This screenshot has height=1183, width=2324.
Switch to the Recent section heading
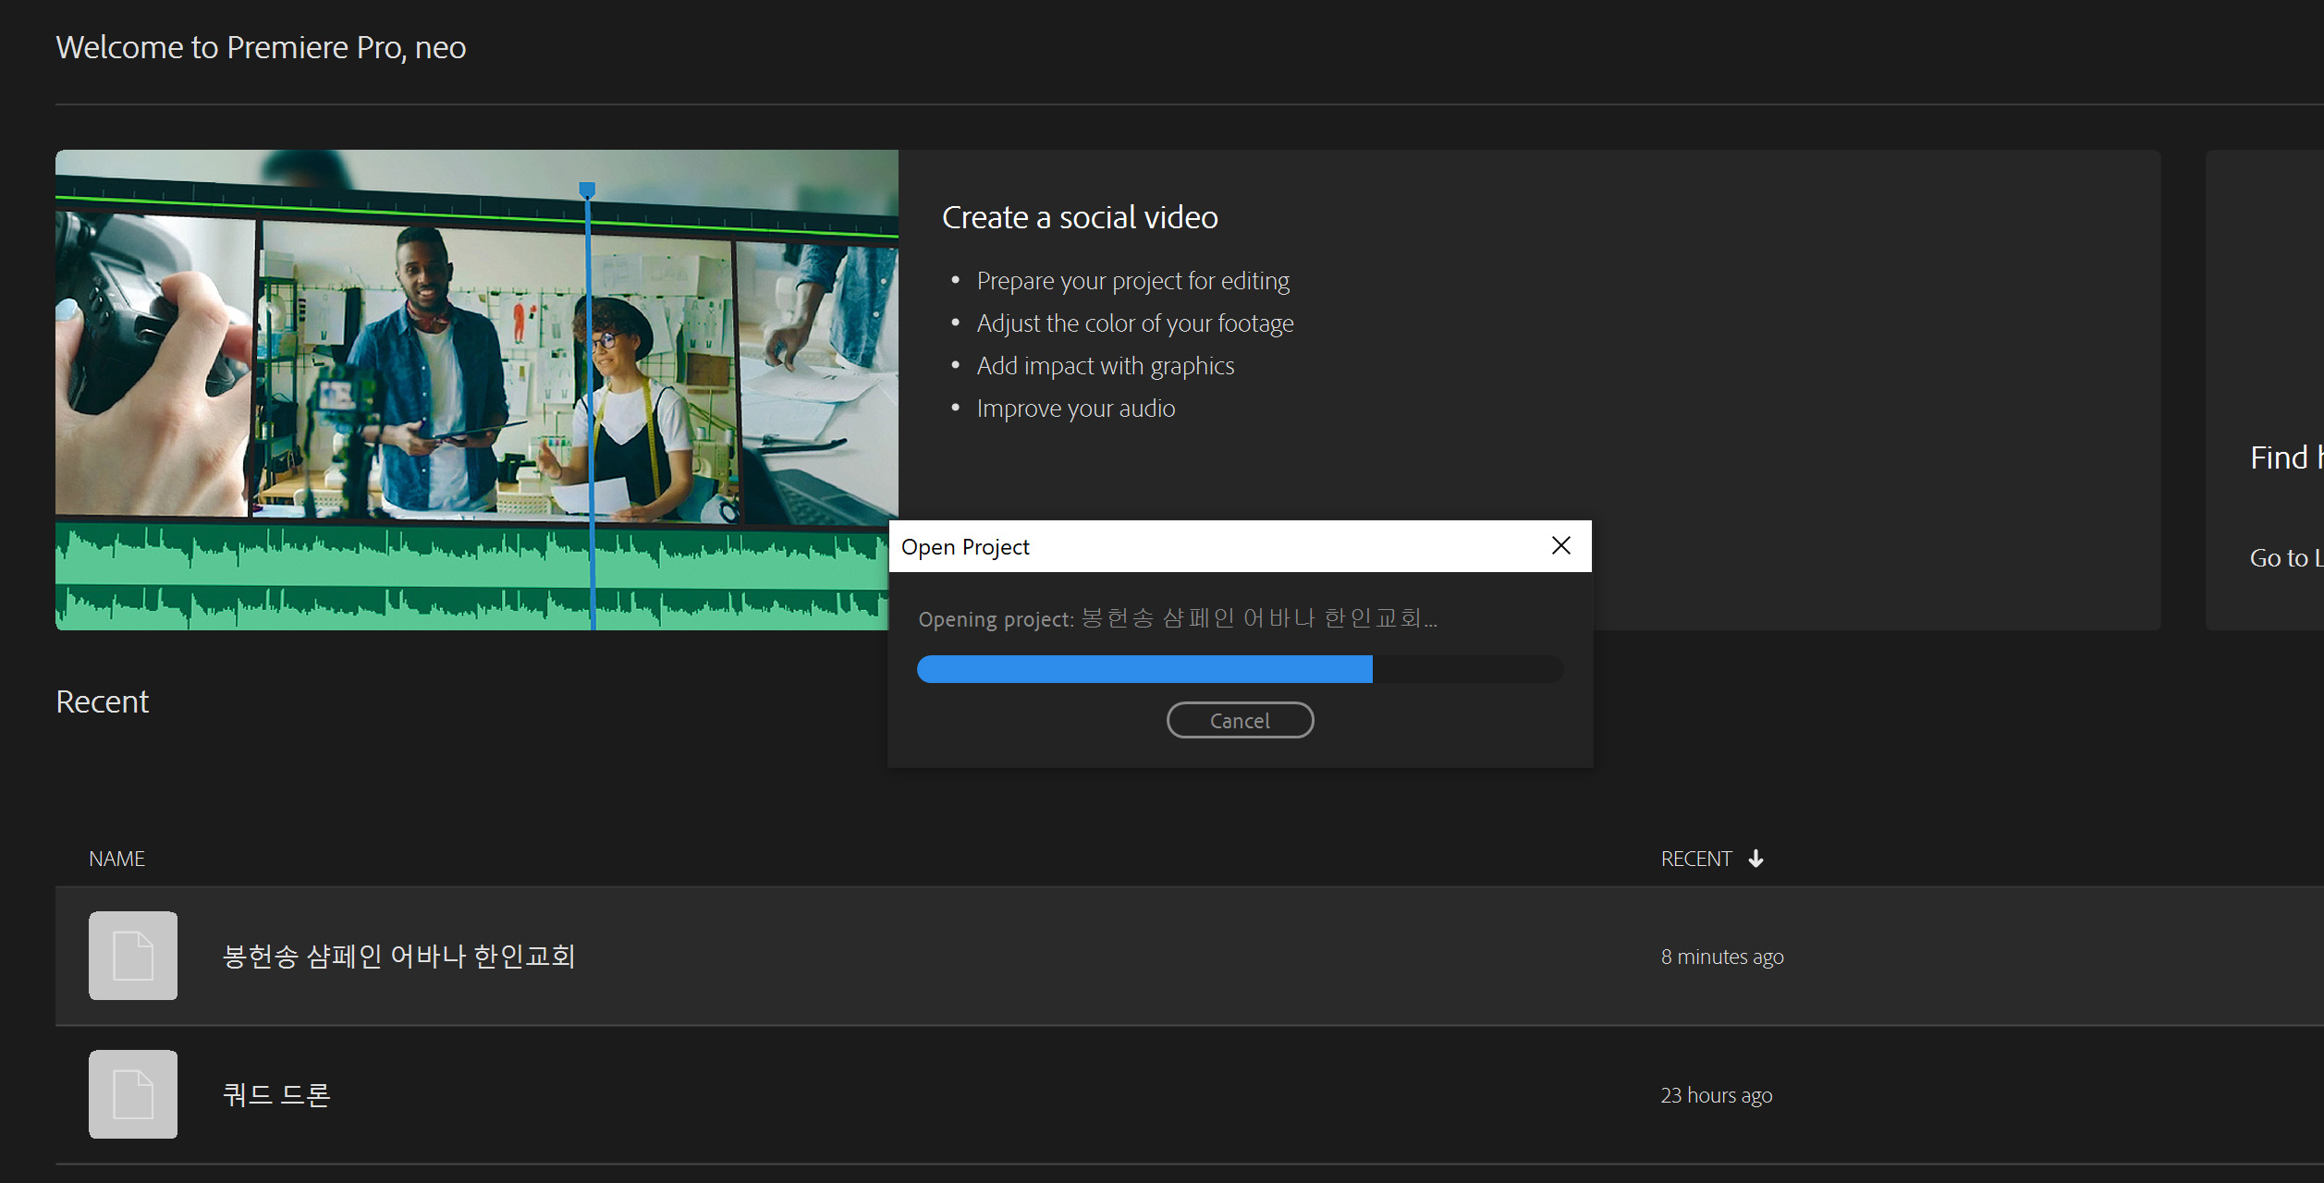[102, 701]
